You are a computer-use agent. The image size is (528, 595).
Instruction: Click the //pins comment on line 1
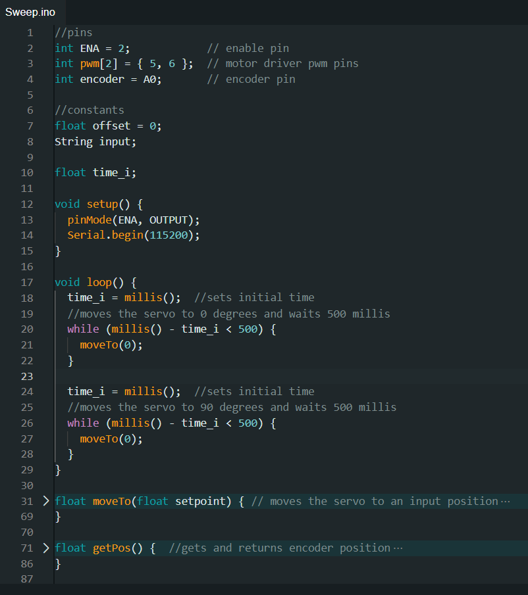[73, 32]
